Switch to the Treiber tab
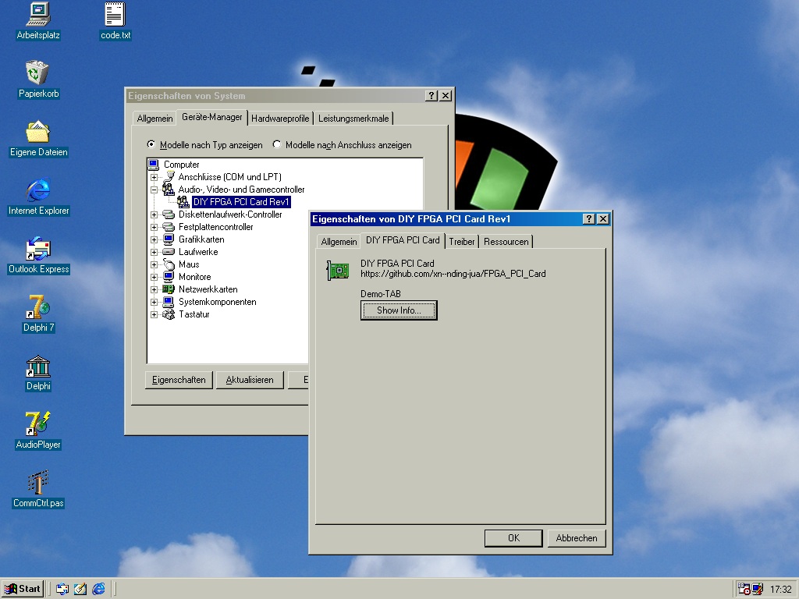The image size is (799, 599). point(462,242)
